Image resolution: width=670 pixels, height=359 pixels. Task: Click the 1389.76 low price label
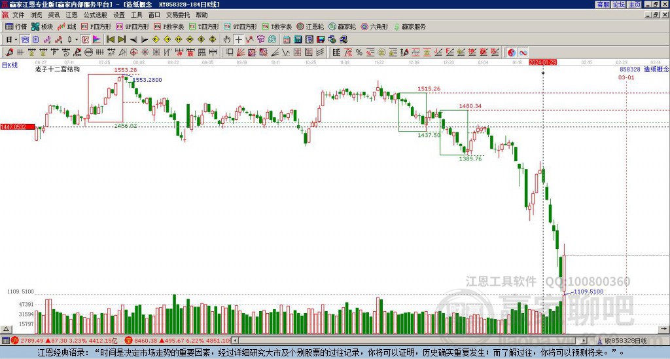coord(470,159)
